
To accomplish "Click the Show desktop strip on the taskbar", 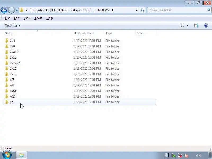I will pos(210,155).
